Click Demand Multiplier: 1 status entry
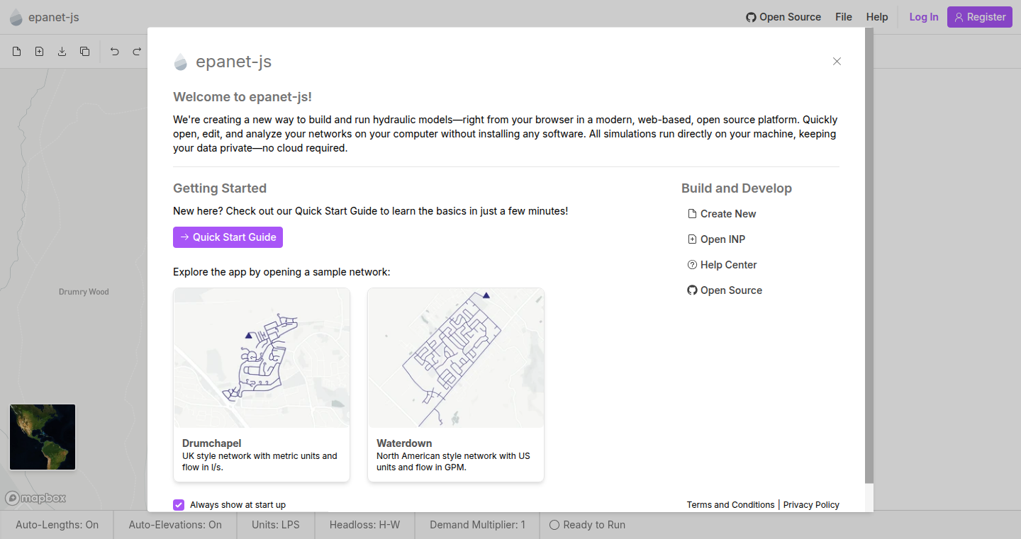The height and width of the screenshot is (539, 1021). point(478,525)
